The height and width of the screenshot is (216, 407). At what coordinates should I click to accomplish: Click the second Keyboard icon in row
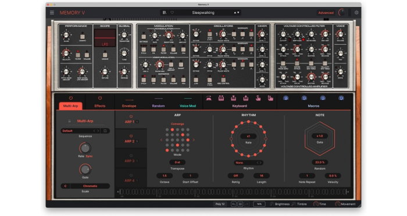(221, 98)
